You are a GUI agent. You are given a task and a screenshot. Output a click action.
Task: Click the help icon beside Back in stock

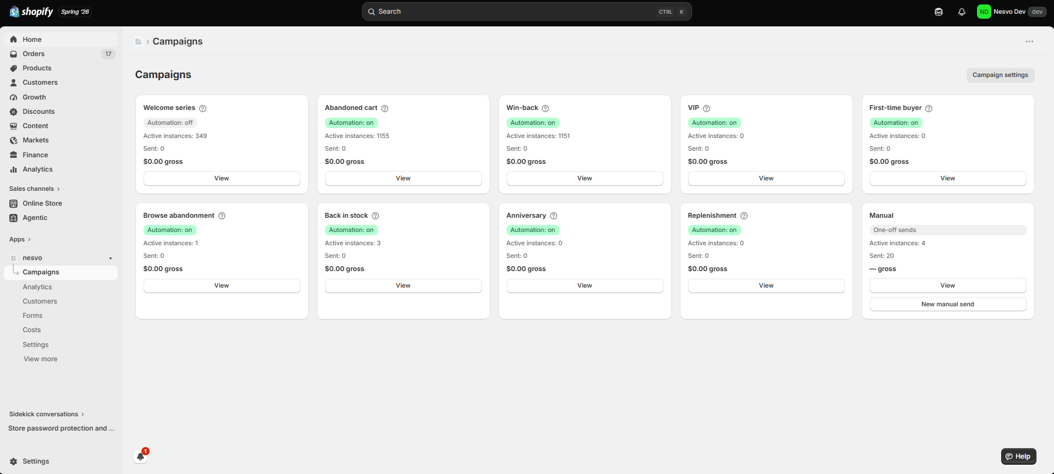(x=375, y=216)
